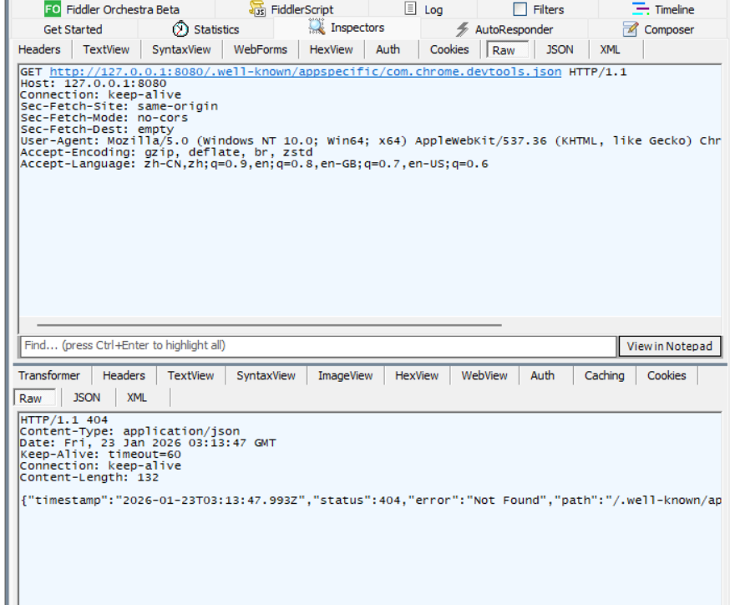Screen dimensions: 730x605
Task: Click the Accept-Encoding header line
Action: tap(167, 152)
